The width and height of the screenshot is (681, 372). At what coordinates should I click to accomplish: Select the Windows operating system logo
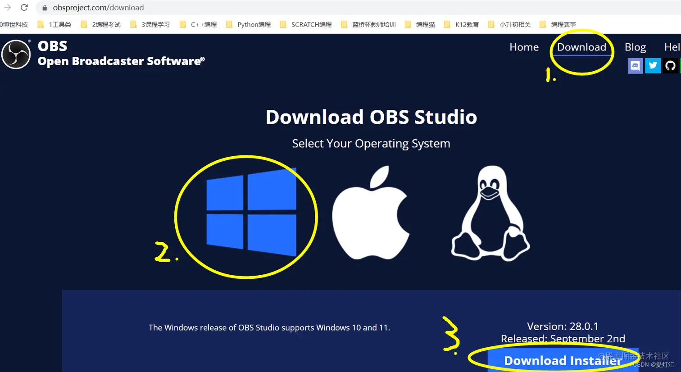[x=251, y=212]
